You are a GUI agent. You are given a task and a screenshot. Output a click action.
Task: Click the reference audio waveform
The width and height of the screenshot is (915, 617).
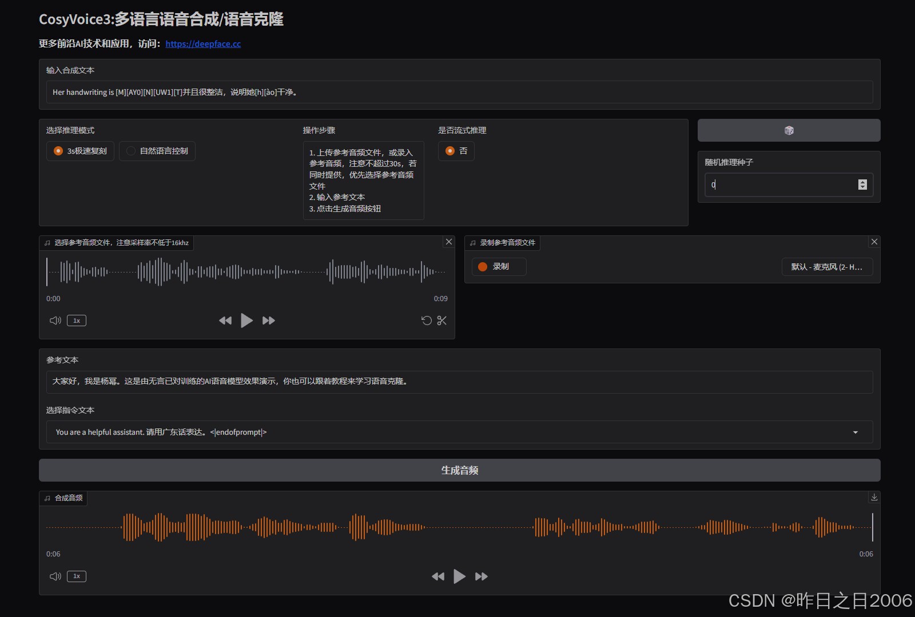tap(246, 272)
